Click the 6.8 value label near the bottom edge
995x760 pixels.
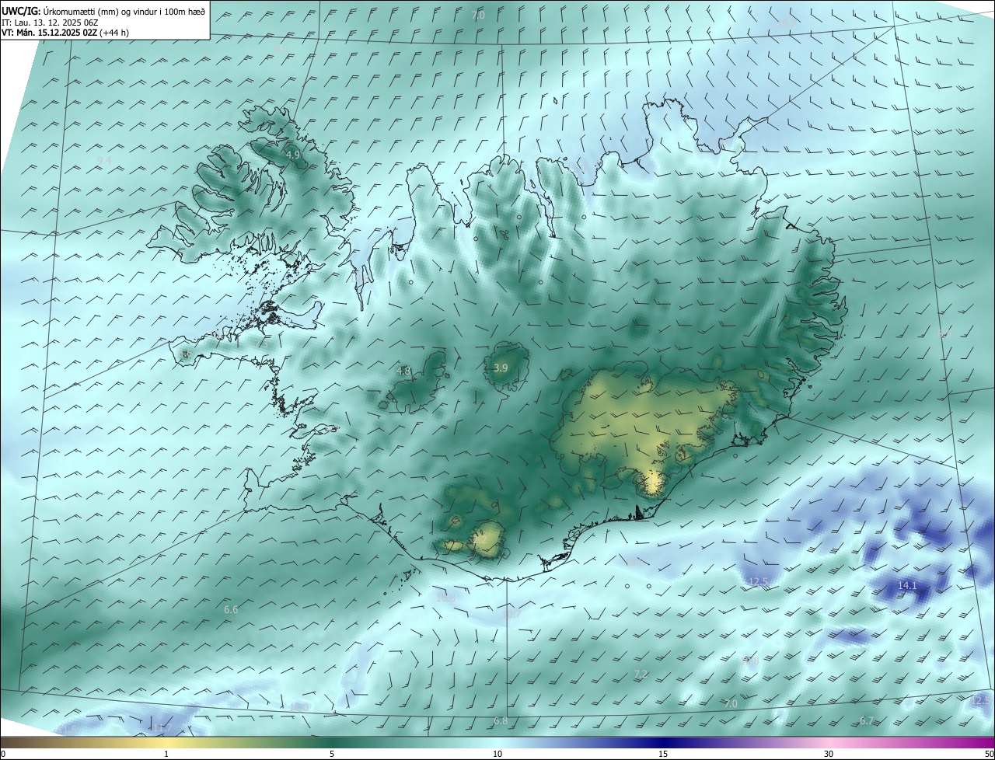pyautogui.click(x=501, y=721)
